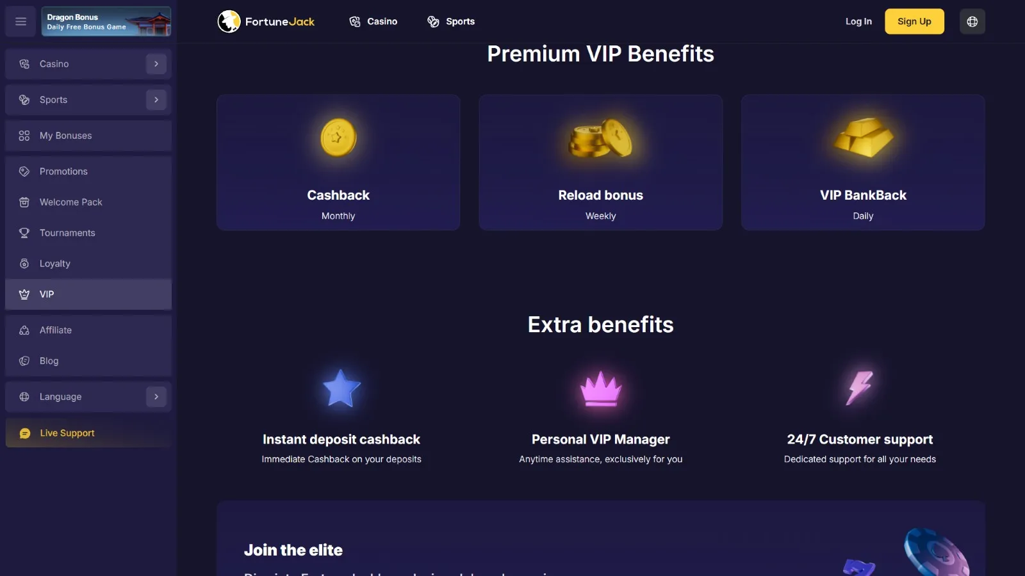Open the Loyalty sidebar item
Image resolution: width=1025 pixels, height=576 pixels.
[55, 264]
